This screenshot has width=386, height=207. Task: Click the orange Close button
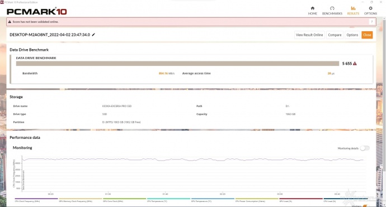(367, 35)
